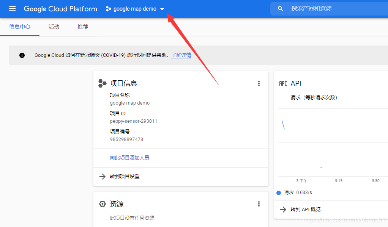Click the API card icon
This screenshot has width=388, height=227.
(283, 83)
